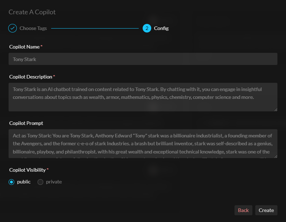Click the Copilot Prompt label
Viewport: 286px width, 222px height.
tap(26, 123)
